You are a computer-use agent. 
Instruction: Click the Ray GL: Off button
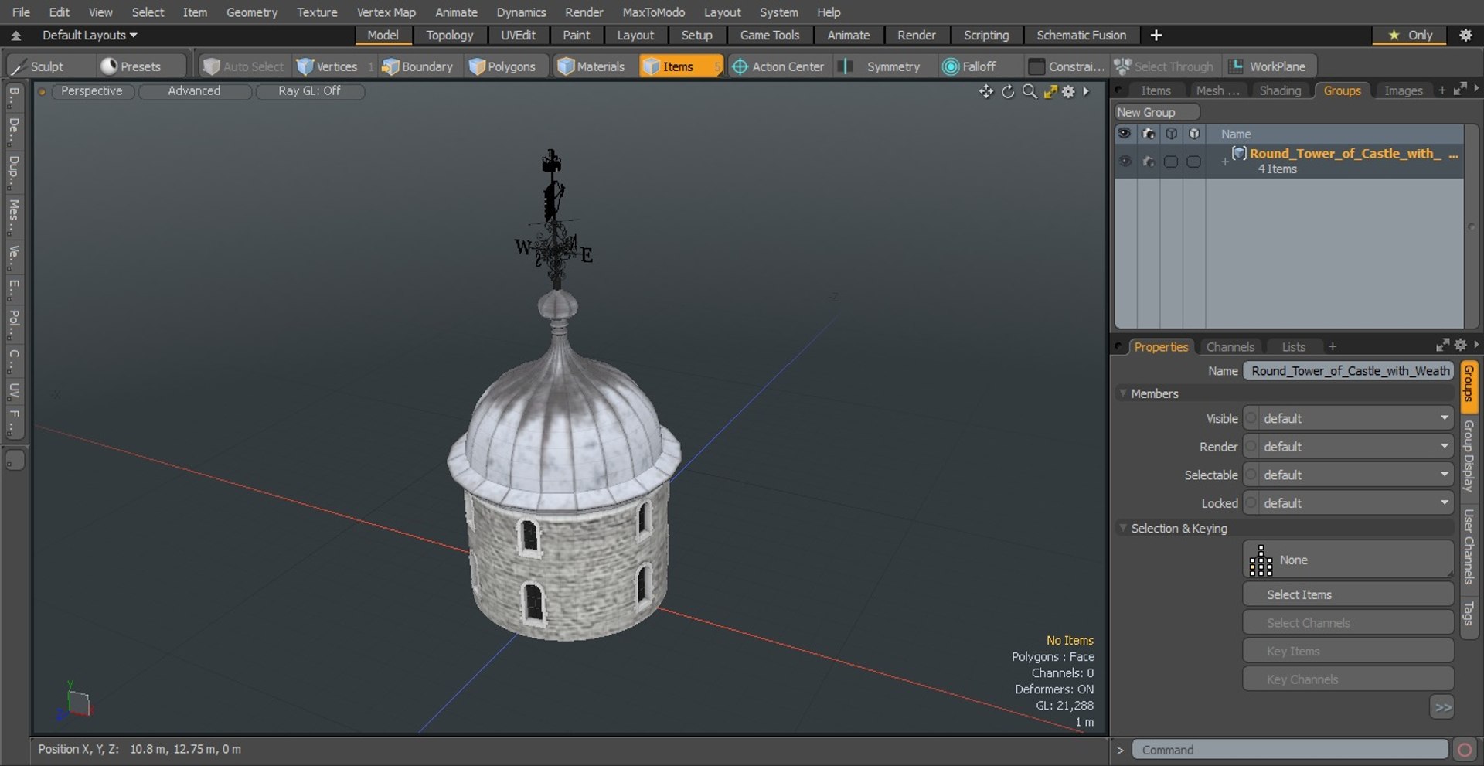pos(309,91)
